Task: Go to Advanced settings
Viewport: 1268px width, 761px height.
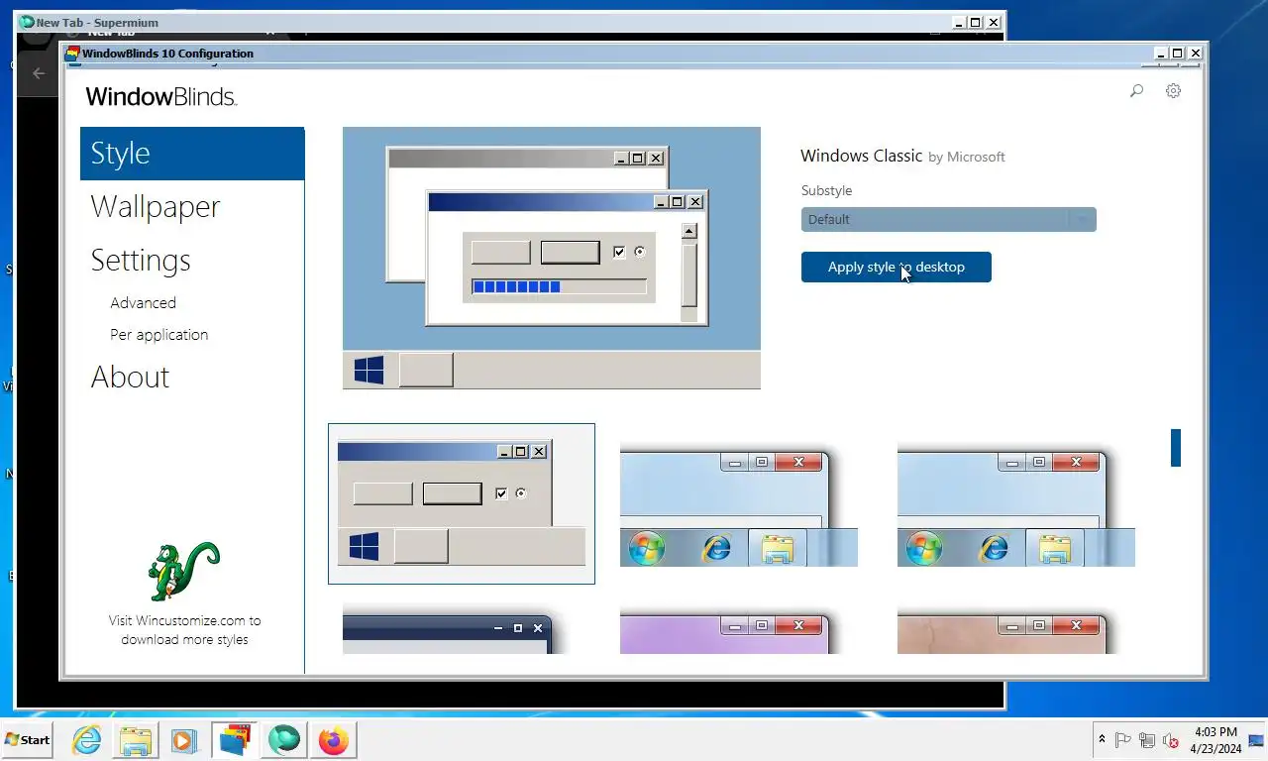Action: pos(143,303)
